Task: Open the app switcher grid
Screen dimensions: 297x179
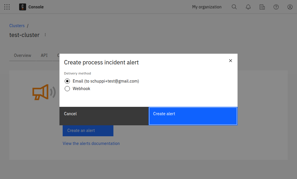Action: coord(7,7)
